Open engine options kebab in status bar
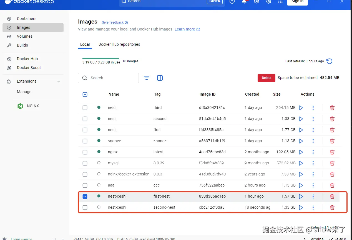Image resolution: width=352 pixels, height=240 pixels. (63, 239)
